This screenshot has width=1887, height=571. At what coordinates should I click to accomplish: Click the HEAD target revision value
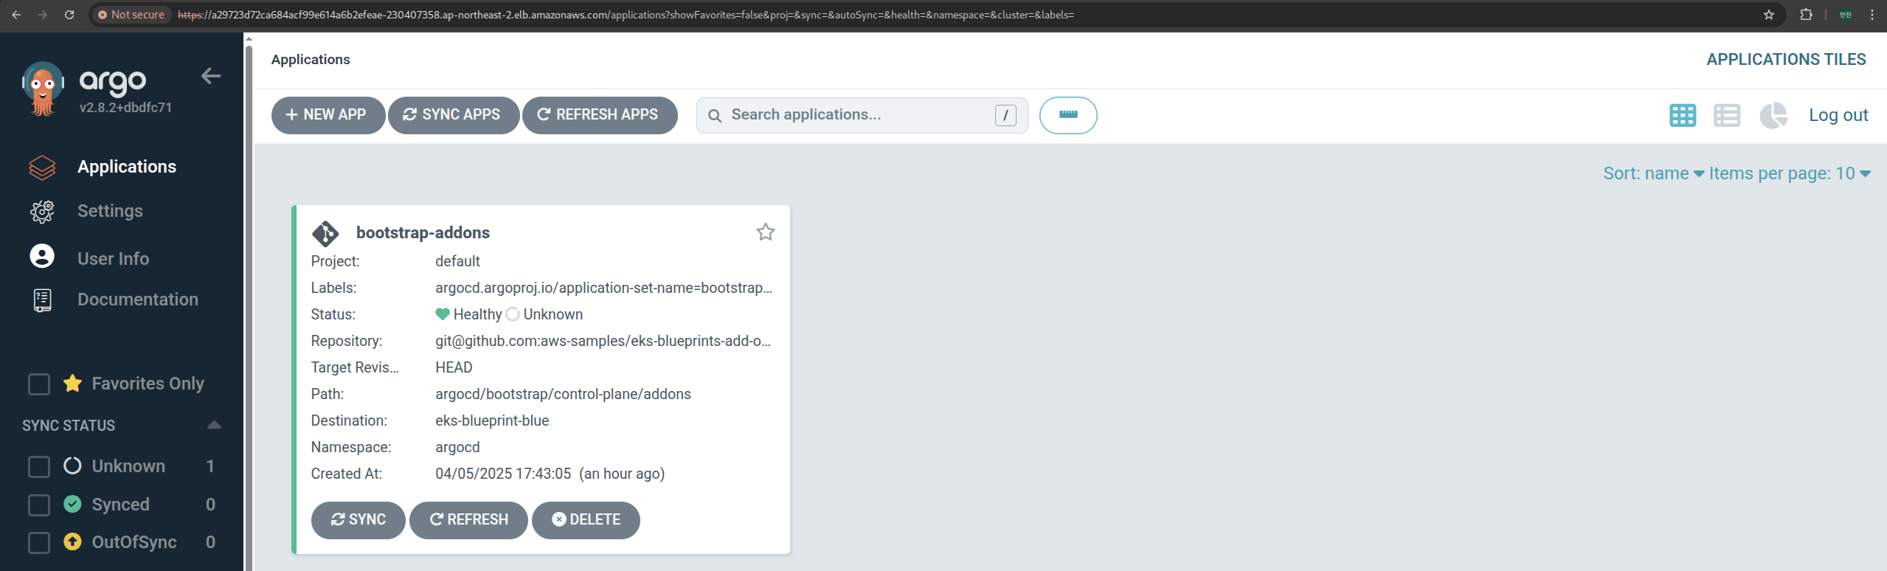click(454, 367)
